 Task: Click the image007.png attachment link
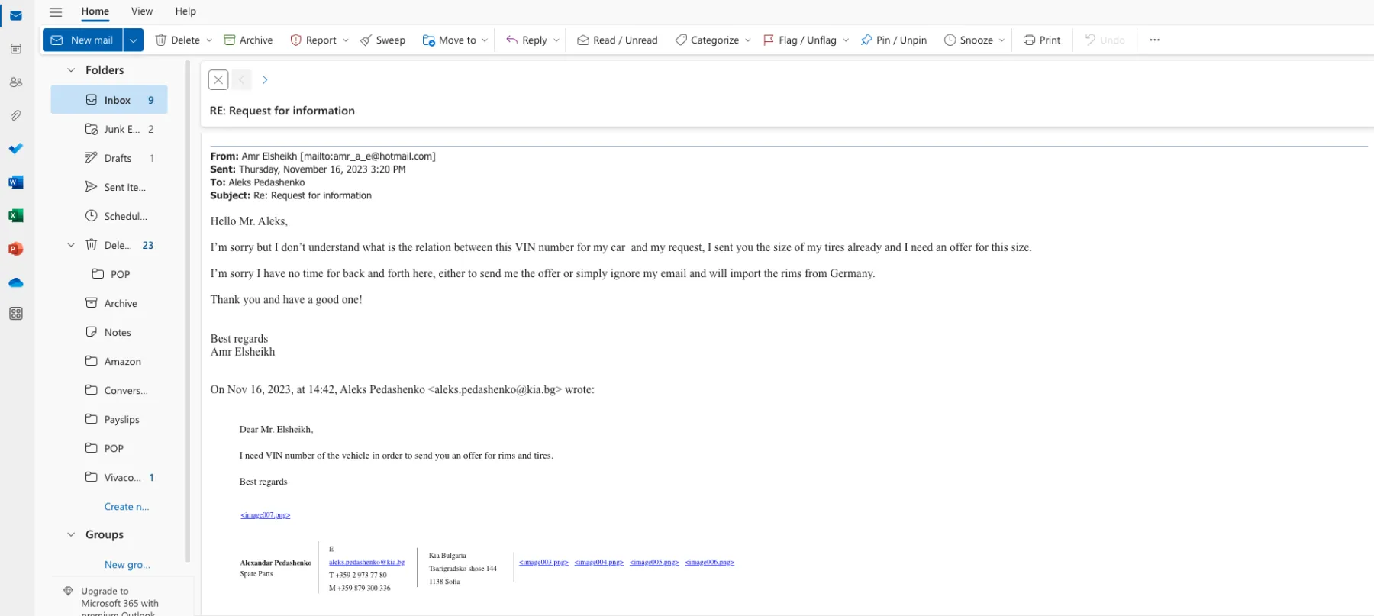(x=266, y=515)
